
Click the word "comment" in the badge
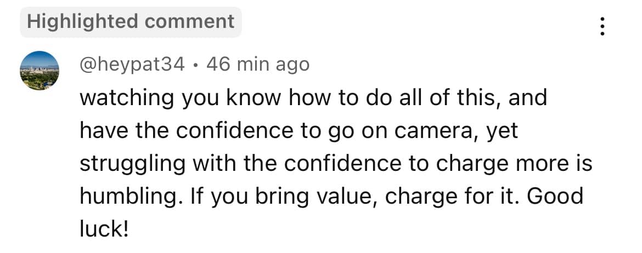coord(189,22)
